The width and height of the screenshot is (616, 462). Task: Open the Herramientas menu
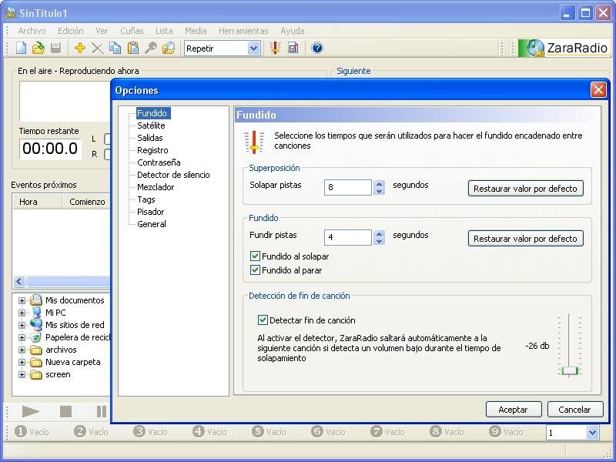(243, 31)
